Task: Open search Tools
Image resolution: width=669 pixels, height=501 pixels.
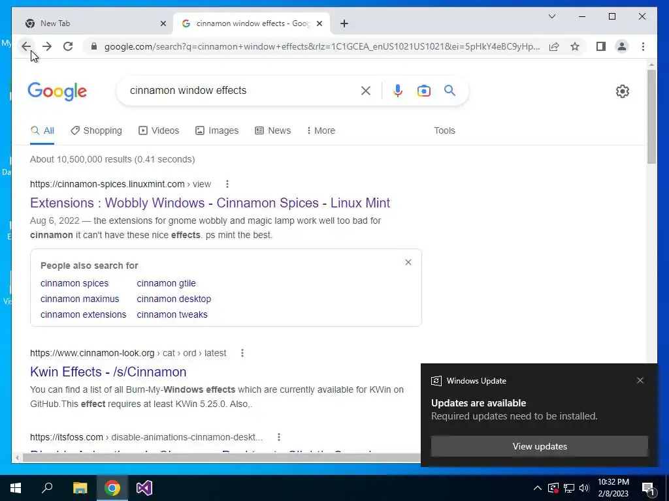Action: tap(444, 130)
